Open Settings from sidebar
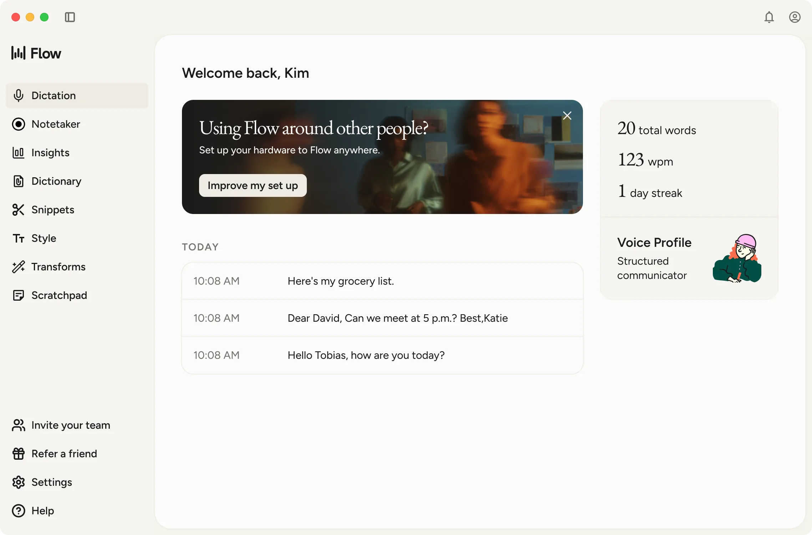This screenshot has width=812, height=535. pyautogui.click(x=77, y=482)
